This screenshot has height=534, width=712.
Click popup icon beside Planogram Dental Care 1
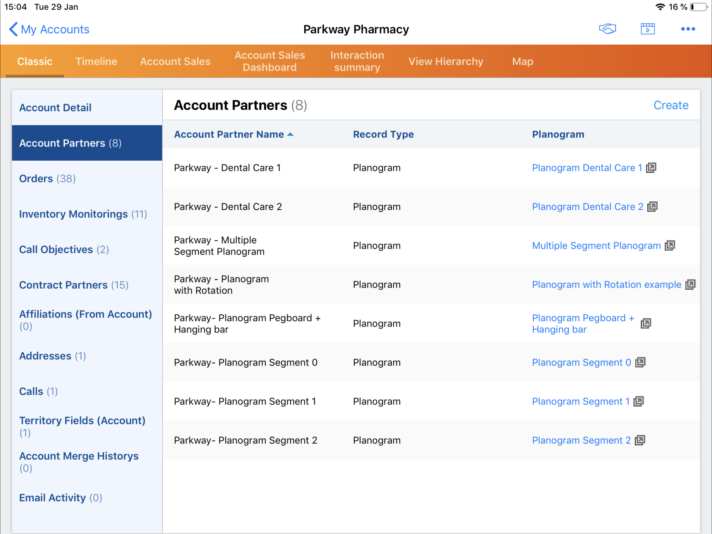coord(651,167)
